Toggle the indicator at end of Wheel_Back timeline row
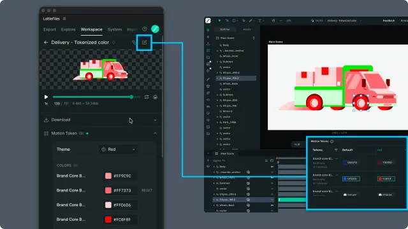The width and height of the screenshot is (408, 229). click(x=272, y=205)
